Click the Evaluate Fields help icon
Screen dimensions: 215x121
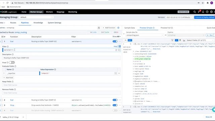15,66
